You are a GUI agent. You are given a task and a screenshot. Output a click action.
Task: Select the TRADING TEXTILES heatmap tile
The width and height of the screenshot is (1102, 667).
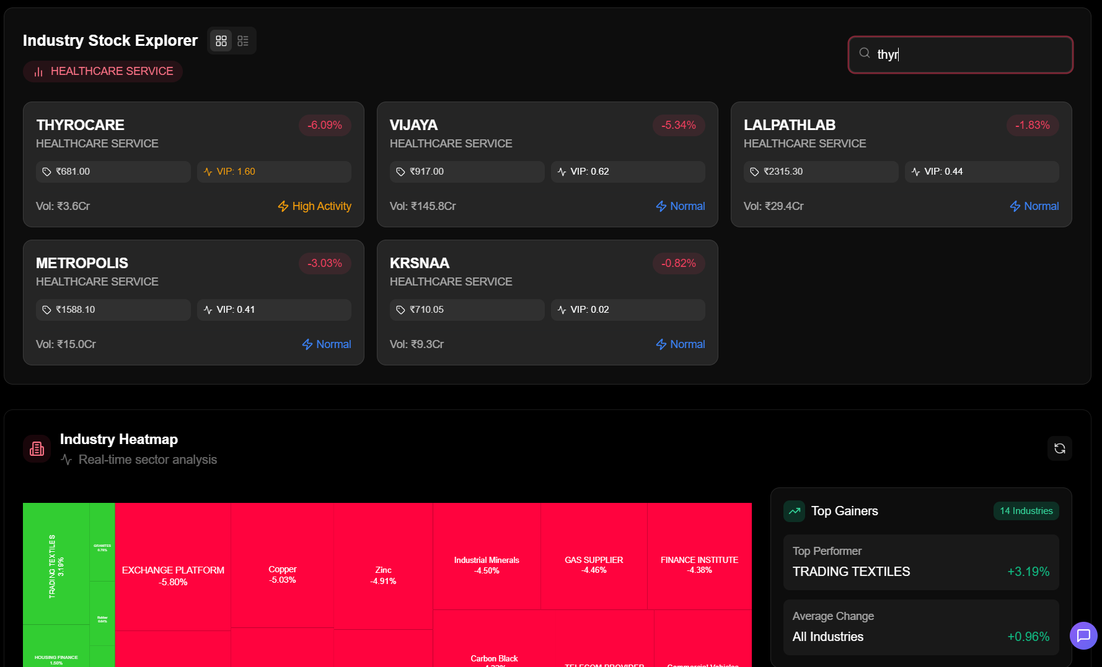[56, 564]
